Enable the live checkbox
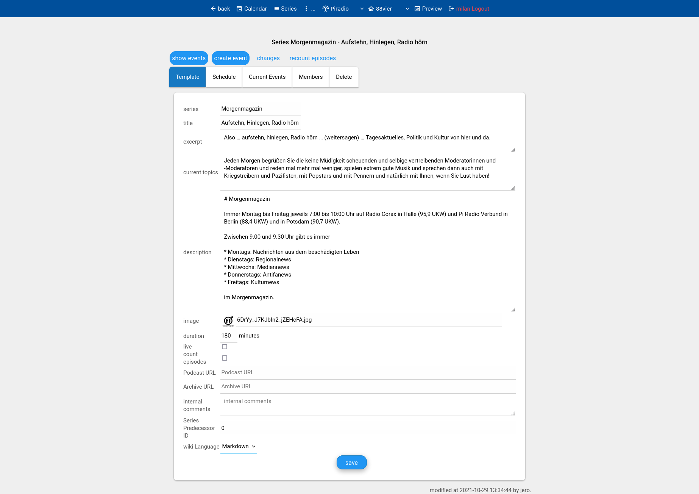This screenshot has height=494, width=699. (225, 347)
